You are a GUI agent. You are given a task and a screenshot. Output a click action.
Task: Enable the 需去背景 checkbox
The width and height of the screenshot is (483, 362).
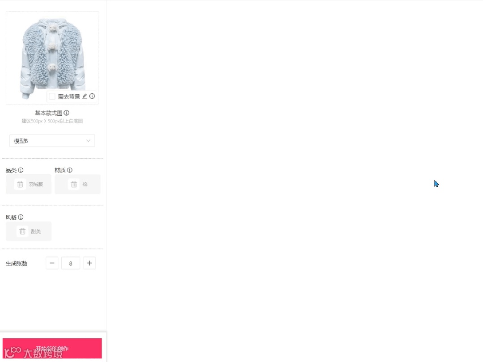[x=52, y=97]
